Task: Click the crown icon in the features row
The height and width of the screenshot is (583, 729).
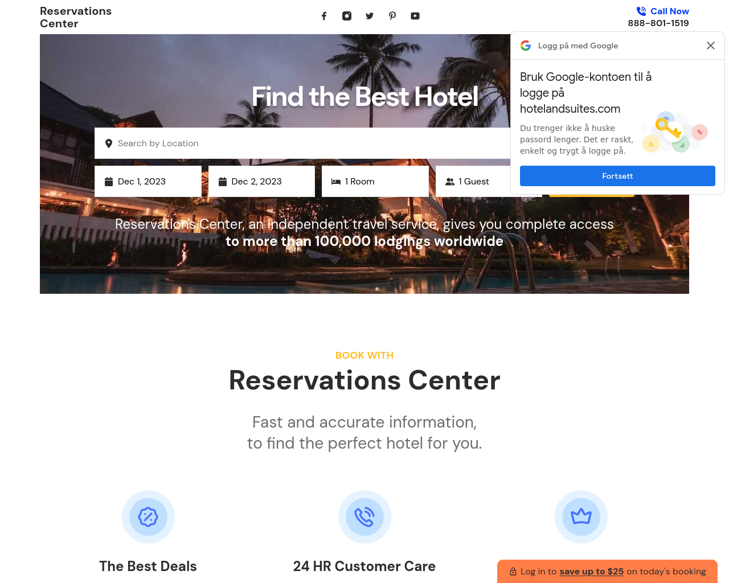Action: point(581,517)
